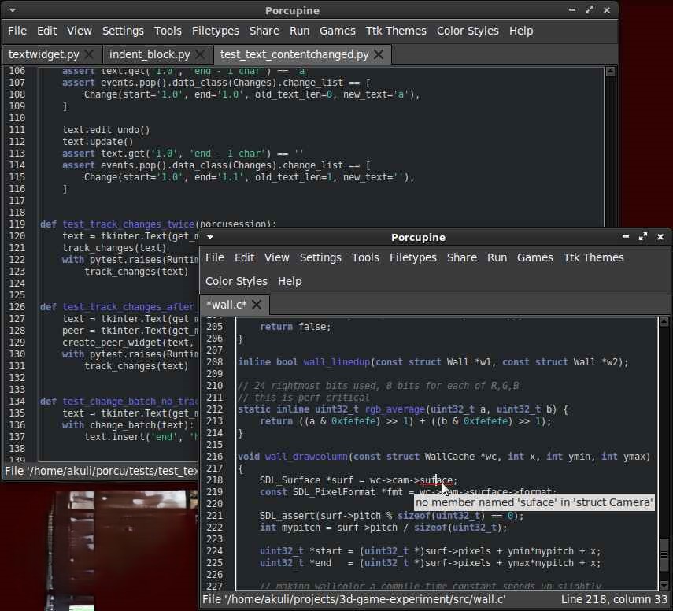Viewport: 673px width, 611px height.
Task: Select the wall.c tab in the second window
Action: (x=228, y=305)
